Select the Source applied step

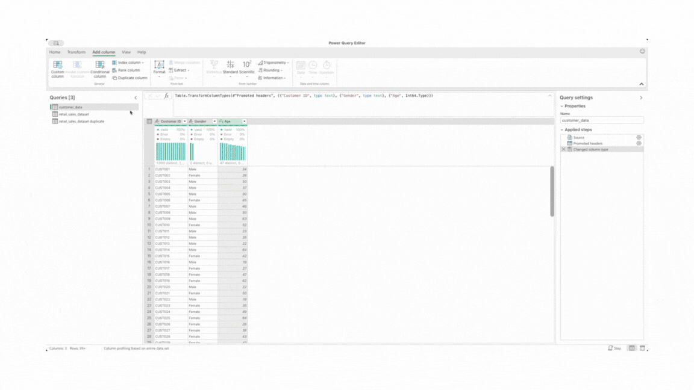579,137
